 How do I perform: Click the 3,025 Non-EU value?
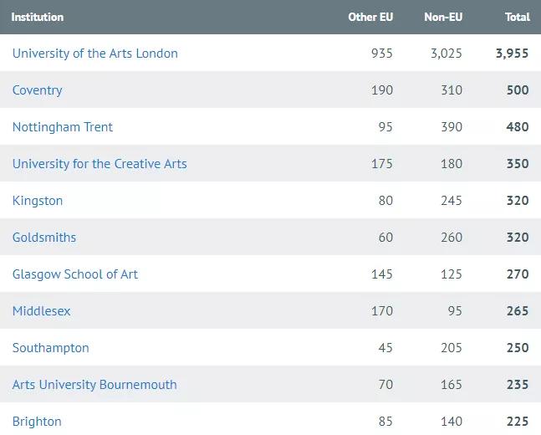(446, 54)
